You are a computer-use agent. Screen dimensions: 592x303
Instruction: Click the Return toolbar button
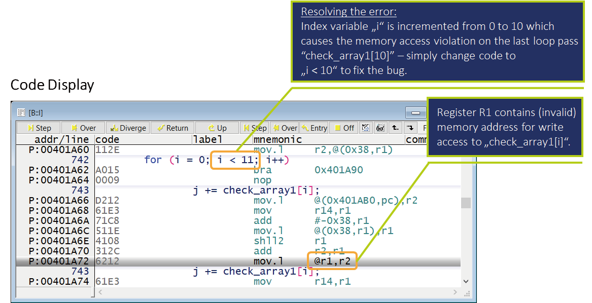pos(172,128)
